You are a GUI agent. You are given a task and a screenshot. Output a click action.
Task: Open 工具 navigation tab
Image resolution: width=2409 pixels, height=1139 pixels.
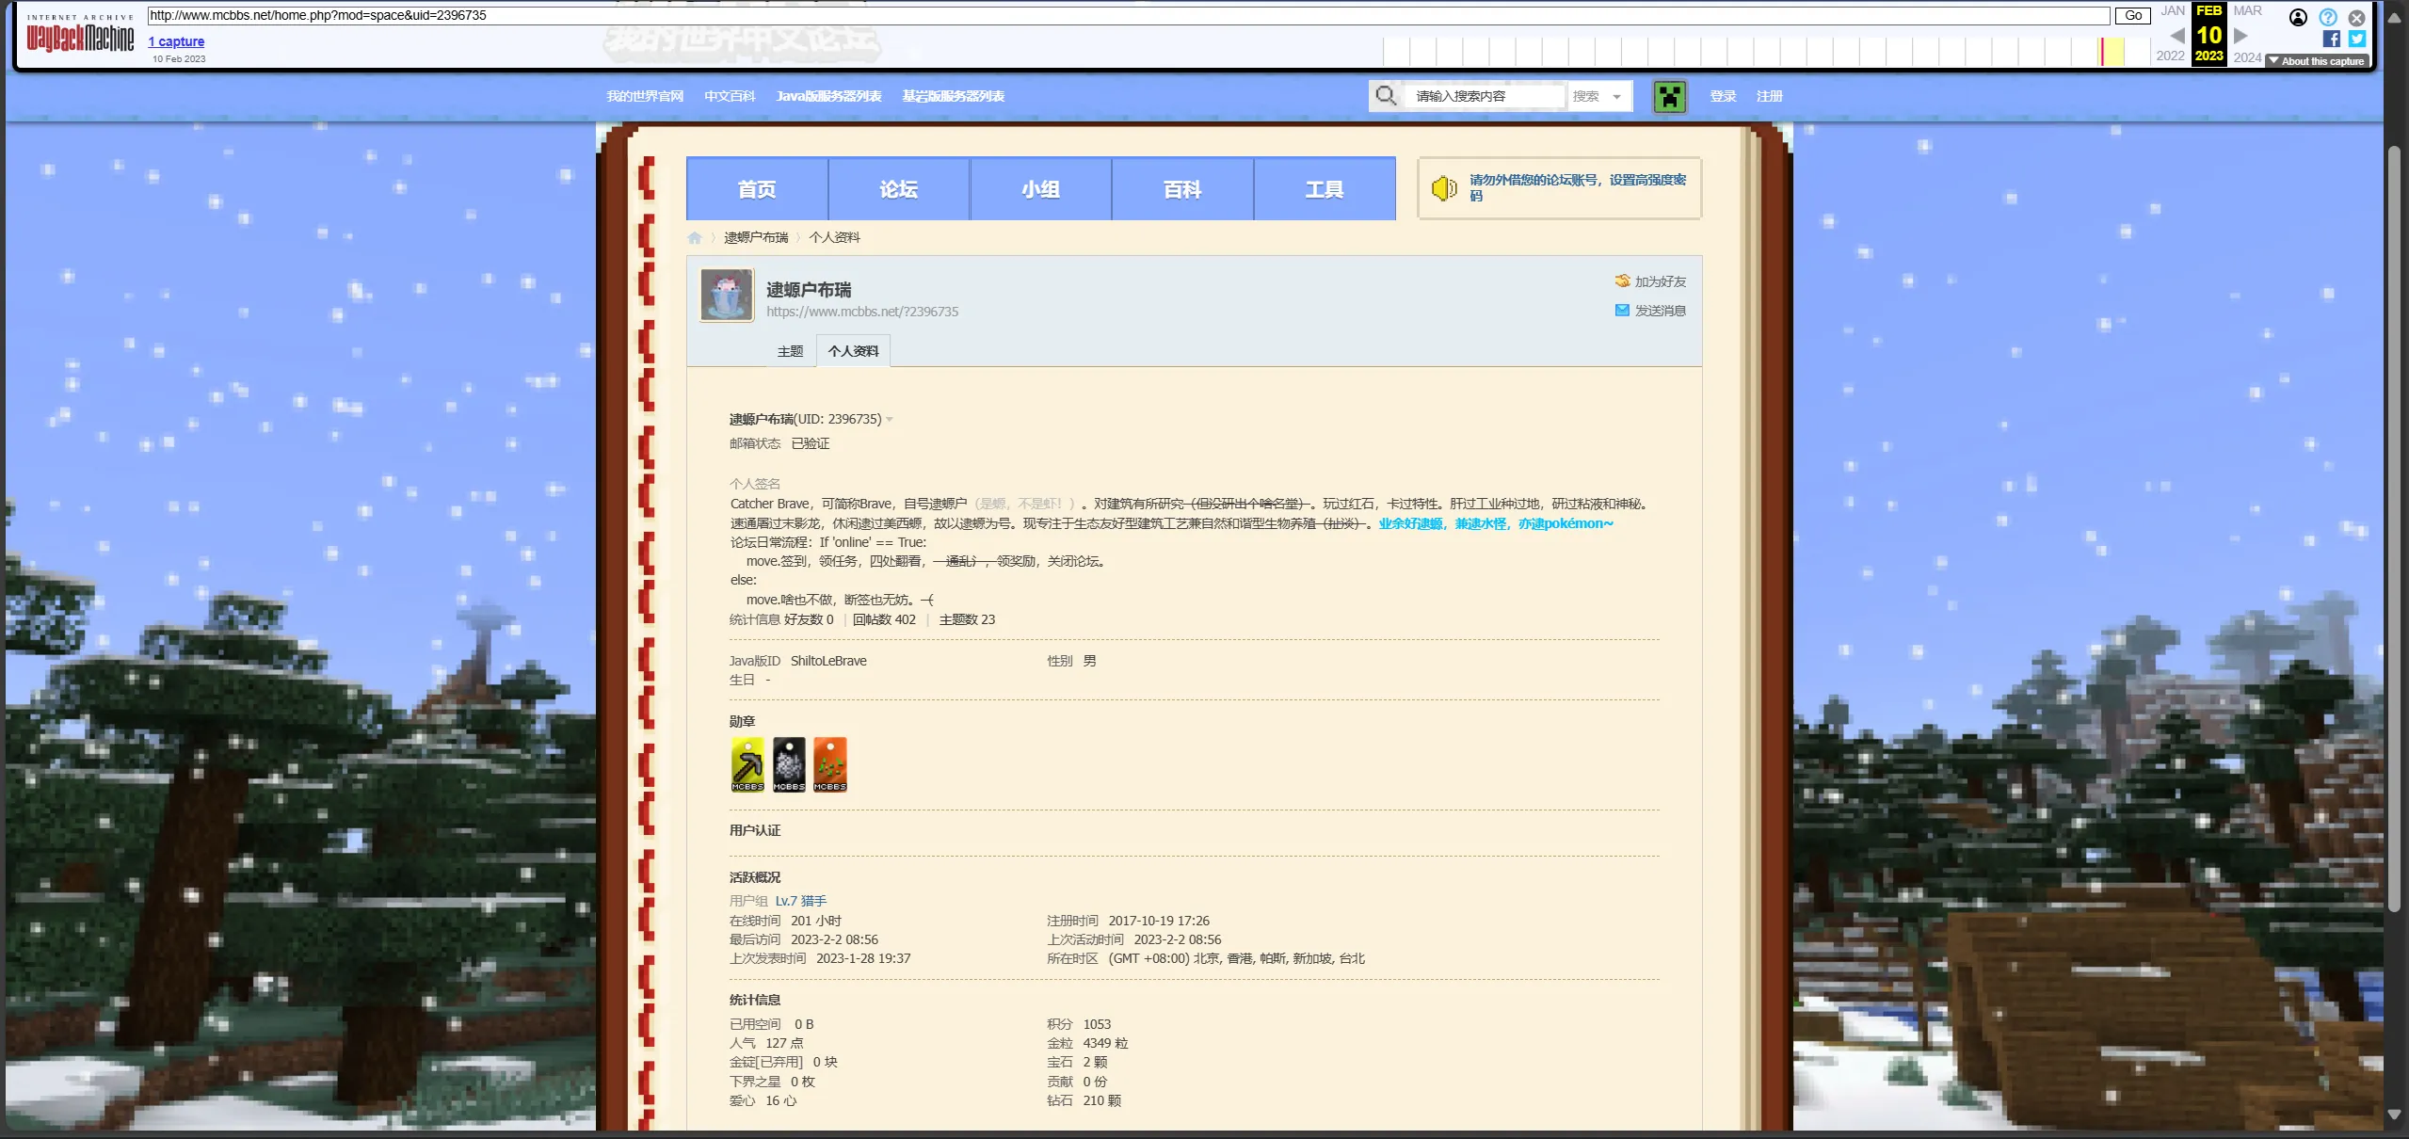click(1325, 189)
